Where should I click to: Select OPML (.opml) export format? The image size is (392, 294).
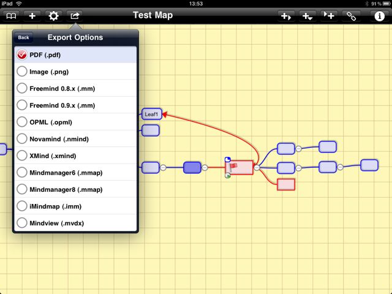coord(75,122)
